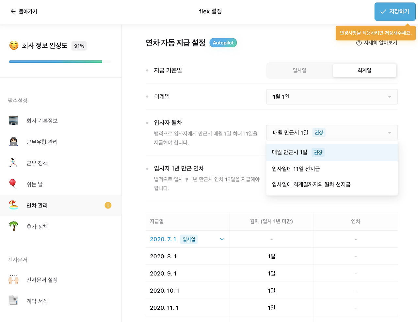Image resolution: width=418 pixels, height=322 pixels.
Task: Click the raised hands icon for 전자문서 설정
Action: pos(13,280)
